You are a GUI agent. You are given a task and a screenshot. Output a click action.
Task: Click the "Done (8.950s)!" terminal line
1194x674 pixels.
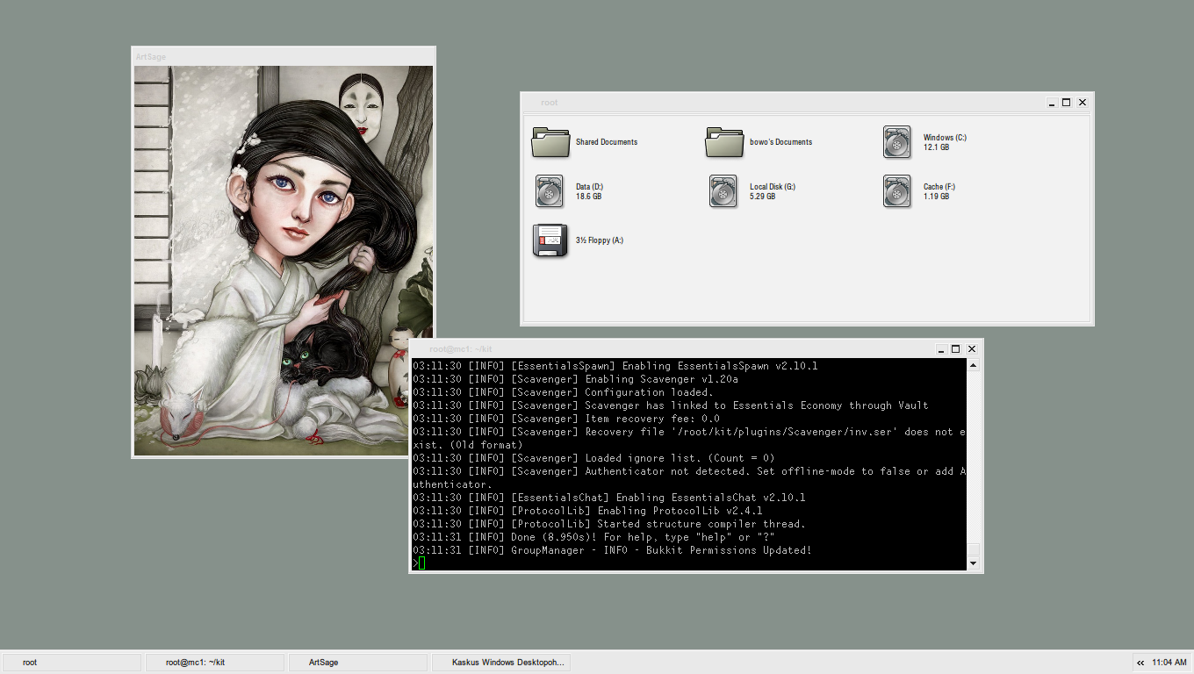(593, 537)
